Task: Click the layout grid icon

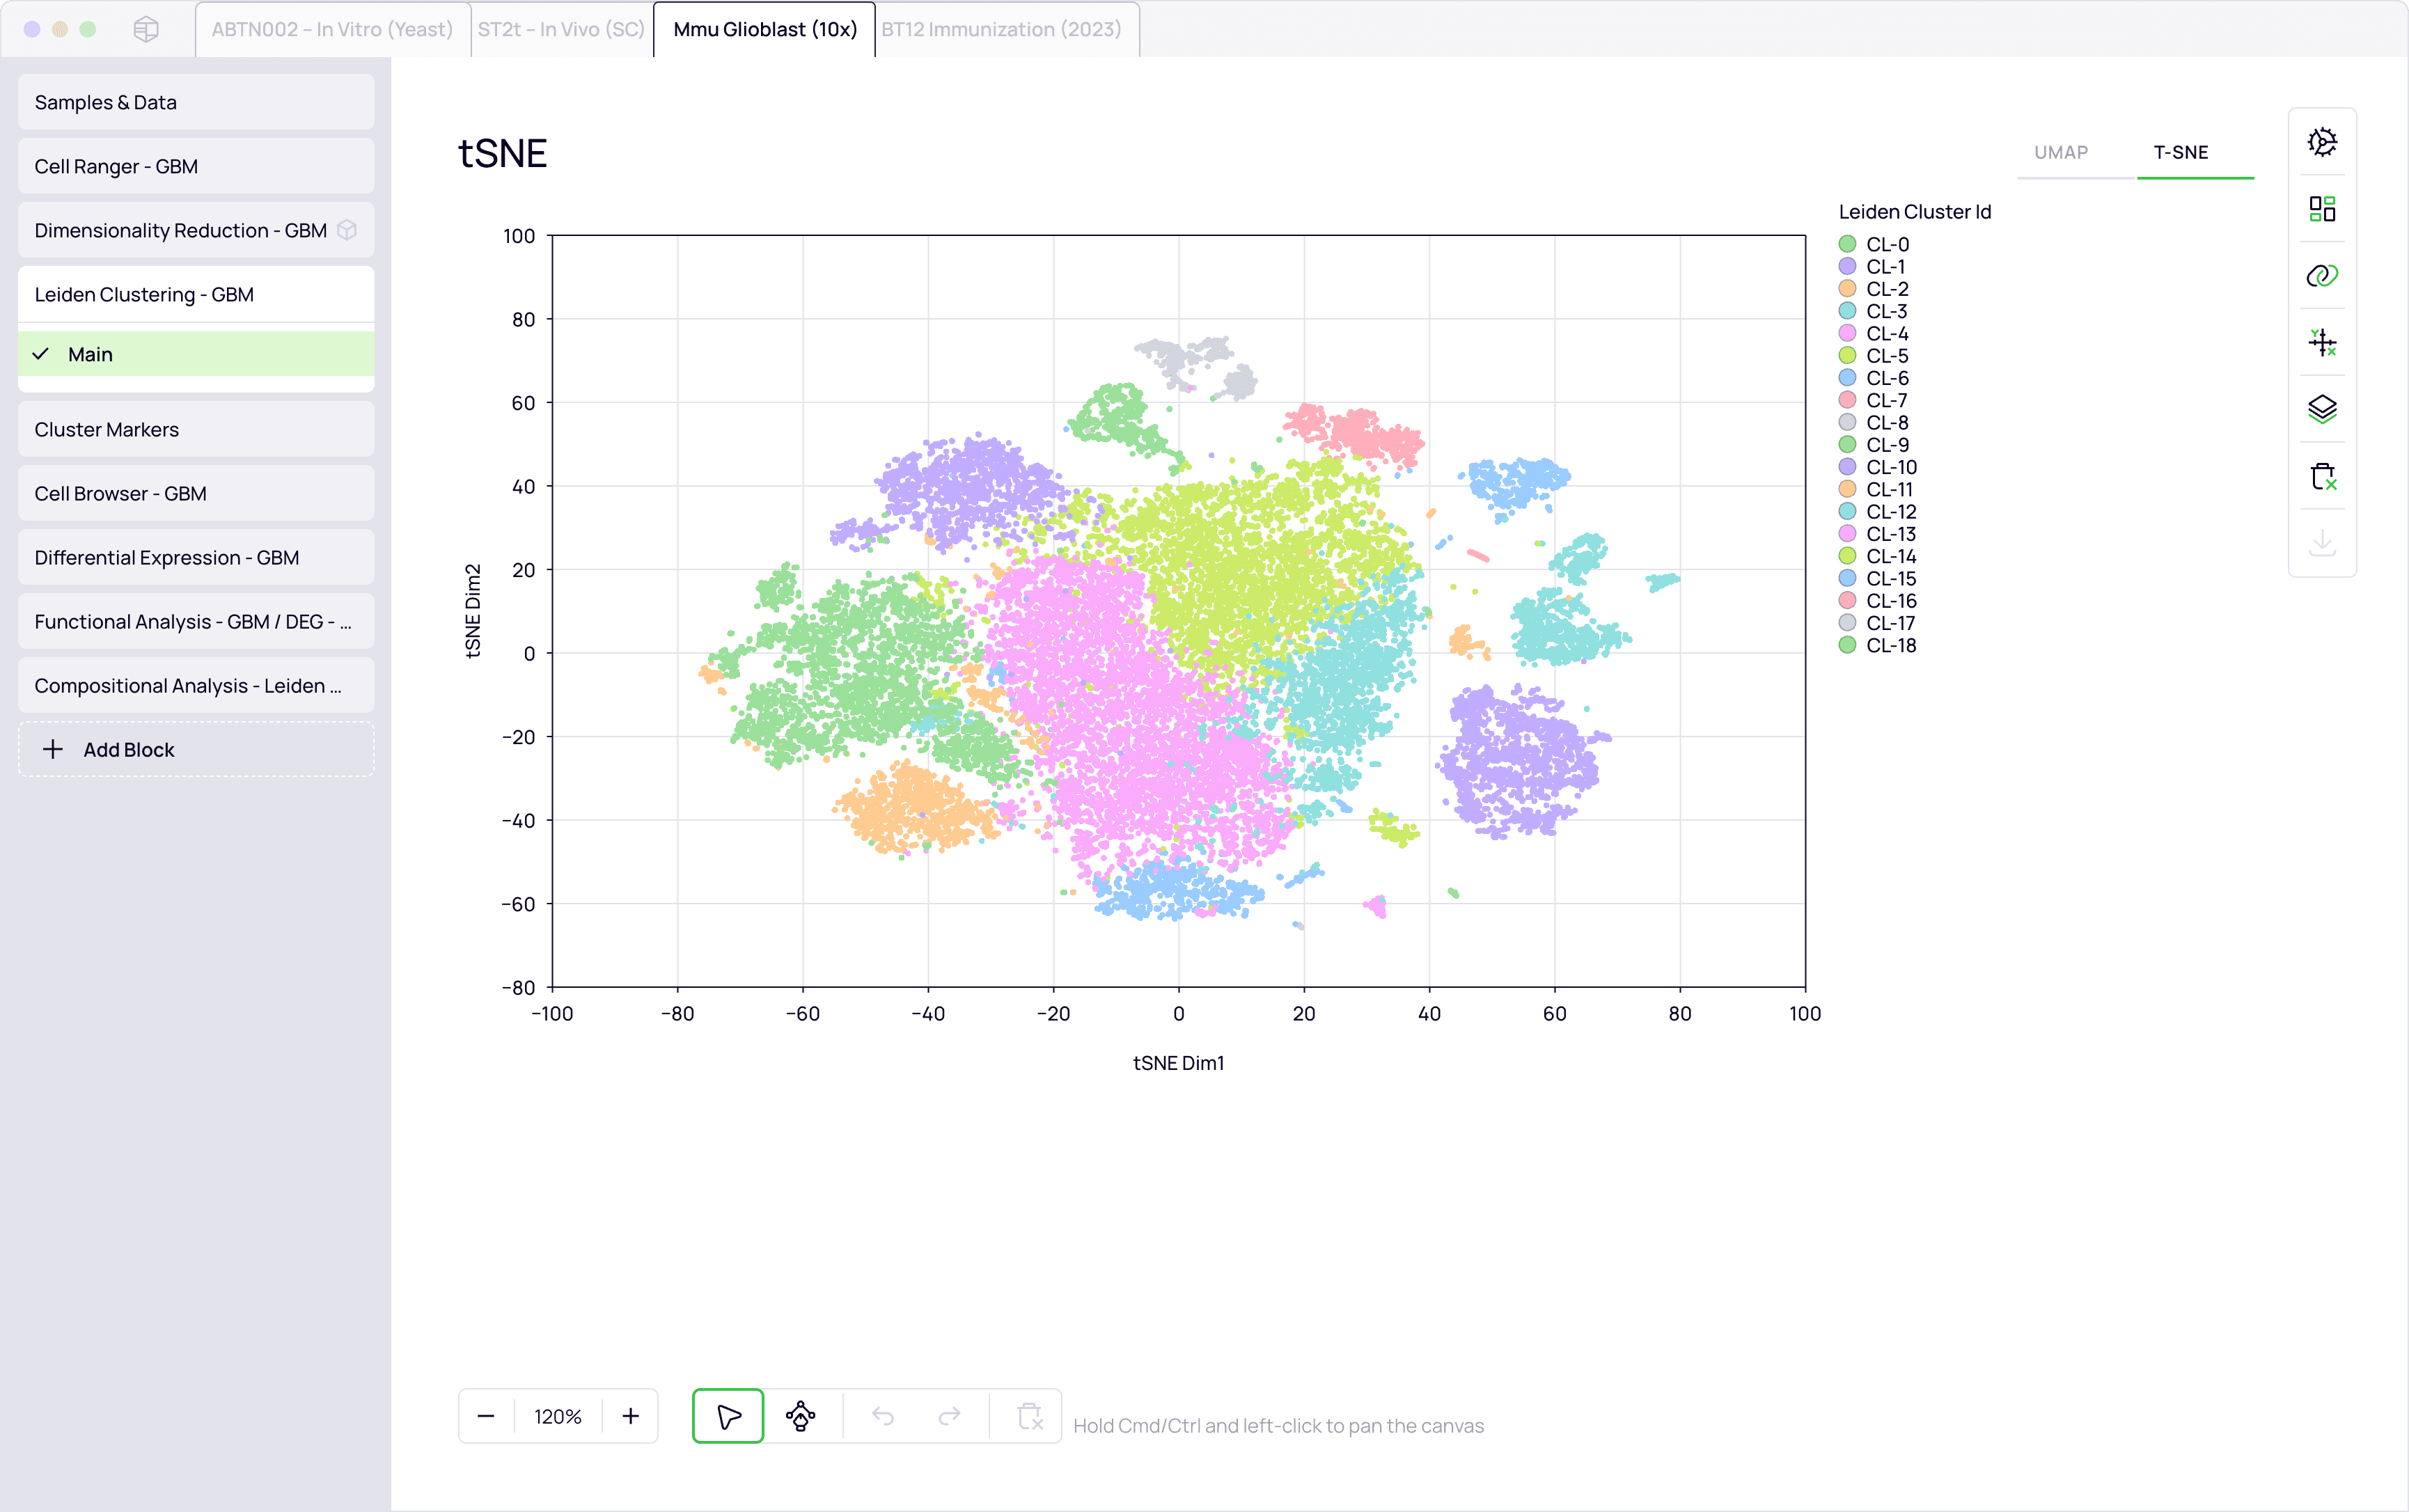Action: pyautogui.click(x=2322, y=209)
